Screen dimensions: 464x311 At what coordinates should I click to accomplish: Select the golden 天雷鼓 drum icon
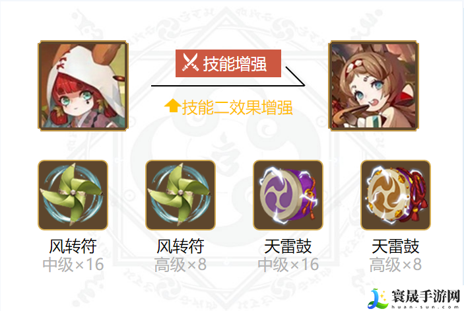tap(395, 195)
